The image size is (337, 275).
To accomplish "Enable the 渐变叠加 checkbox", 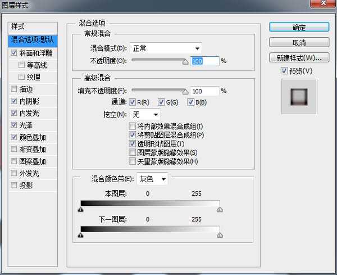I will click(13, 149).
